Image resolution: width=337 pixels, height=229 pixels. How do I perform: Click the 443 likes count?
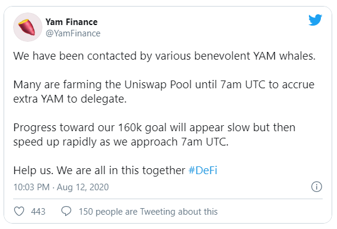coord(38,212)
